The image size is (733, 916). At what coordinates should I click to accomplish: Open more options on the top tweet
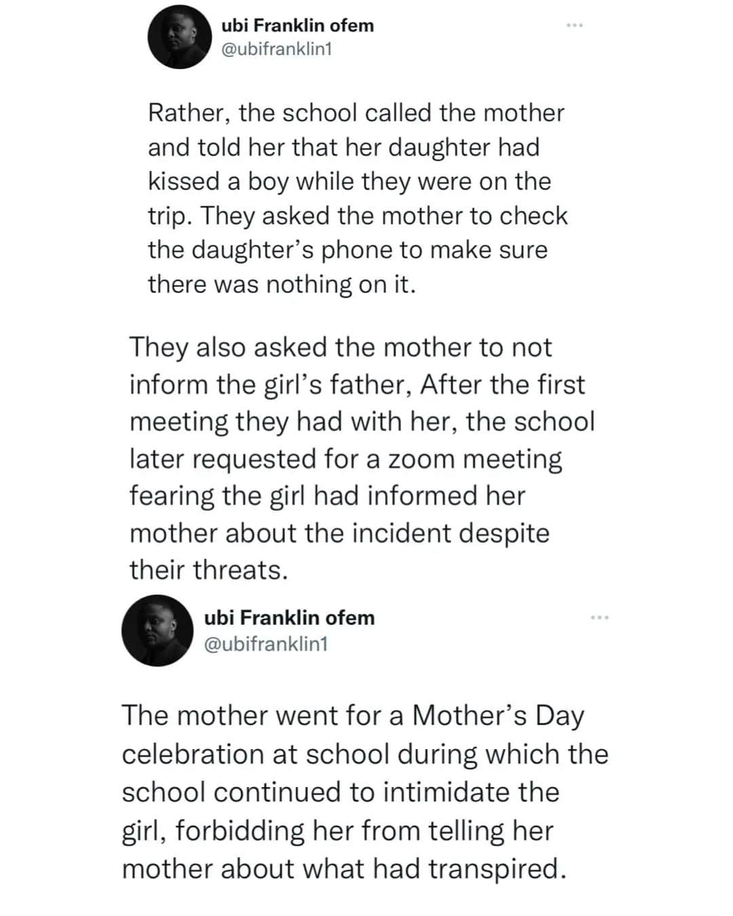click(574, 26)
